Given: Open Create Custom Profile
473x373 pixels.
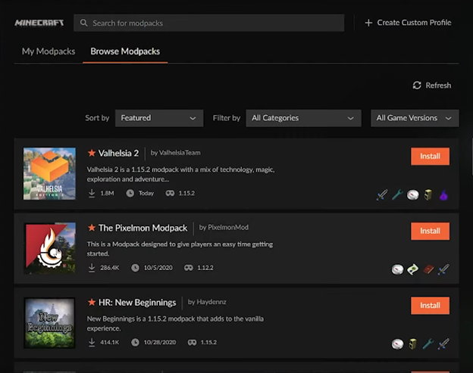Looking at the screenshot, I should click(x=408, y=23).
